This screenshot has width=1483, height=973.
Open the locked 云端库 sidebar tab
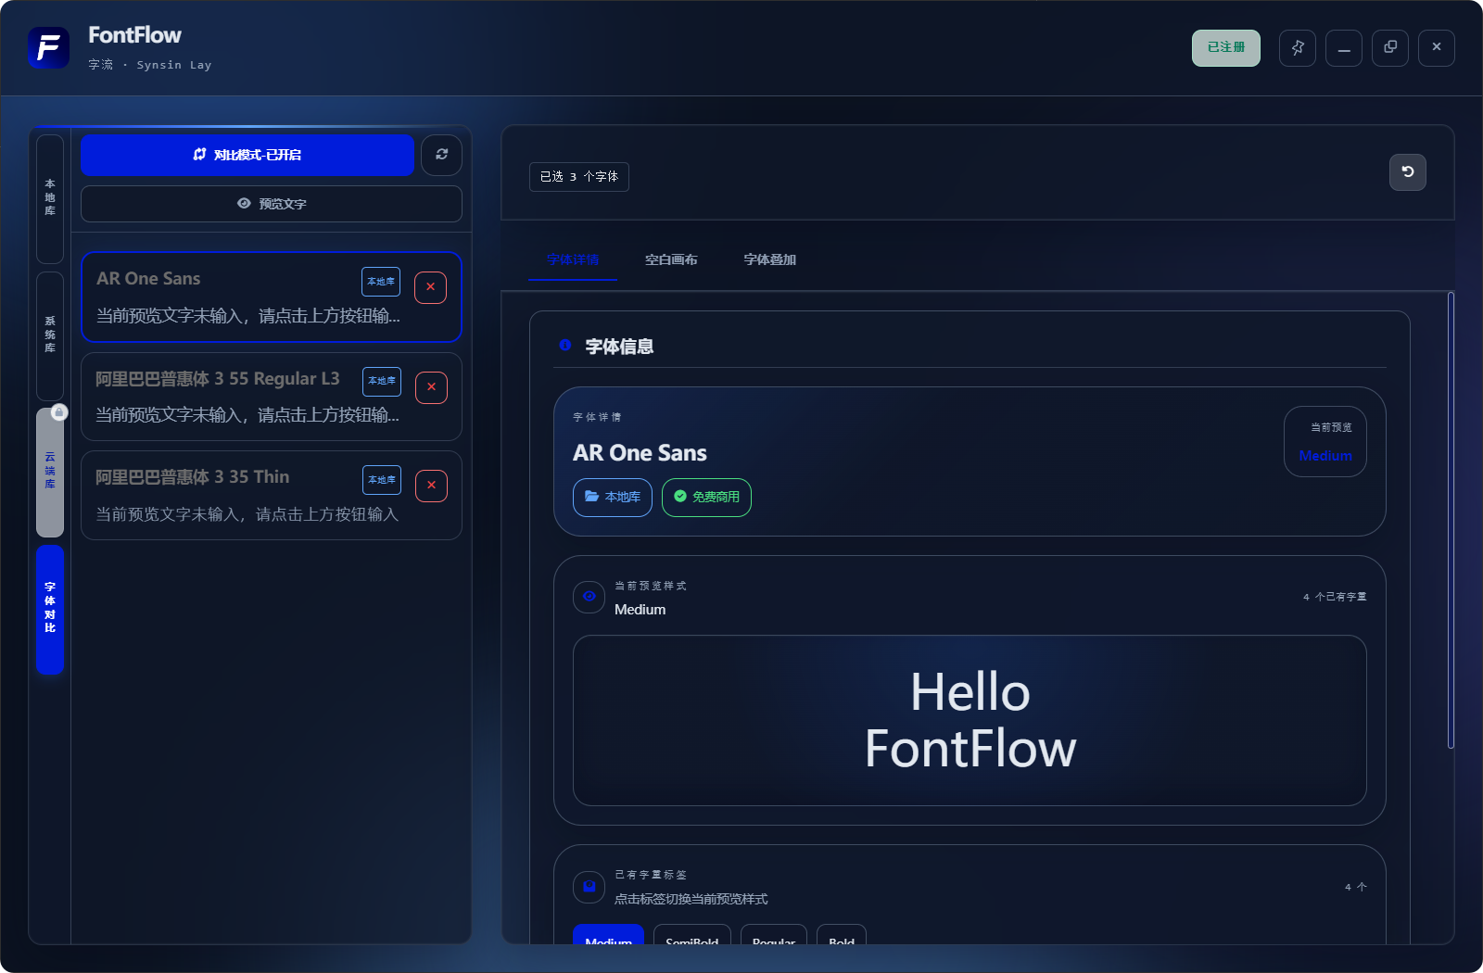click(x=50, y=472)
